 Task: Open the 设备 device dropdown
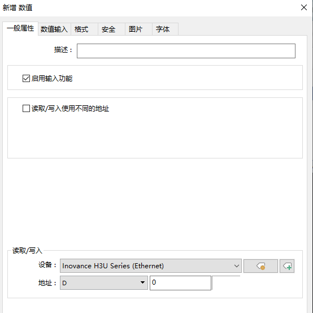pos(151,266)
